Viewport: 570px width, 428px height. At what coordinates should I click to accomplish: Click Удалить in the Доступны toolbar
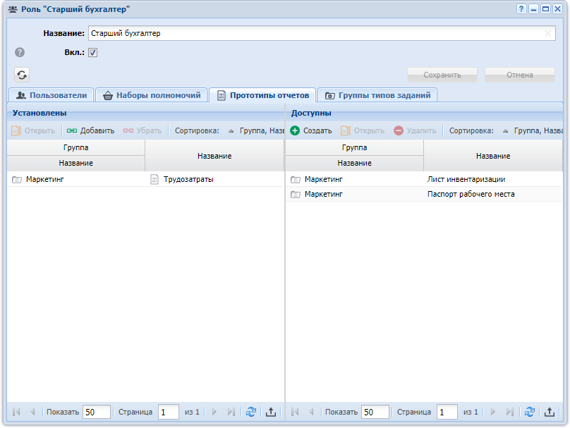click(x=415, y=130)
